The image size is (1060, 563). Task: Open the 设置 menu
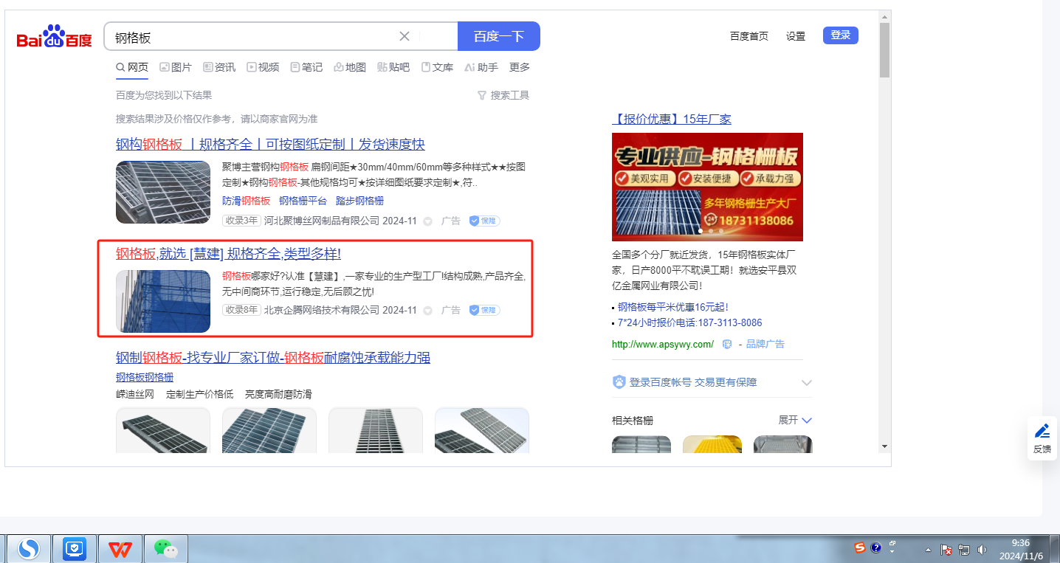coord(796,36)
